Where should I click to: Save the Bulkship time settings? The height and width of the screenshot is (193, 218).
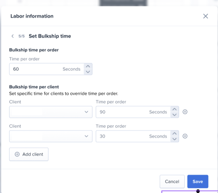198,182
